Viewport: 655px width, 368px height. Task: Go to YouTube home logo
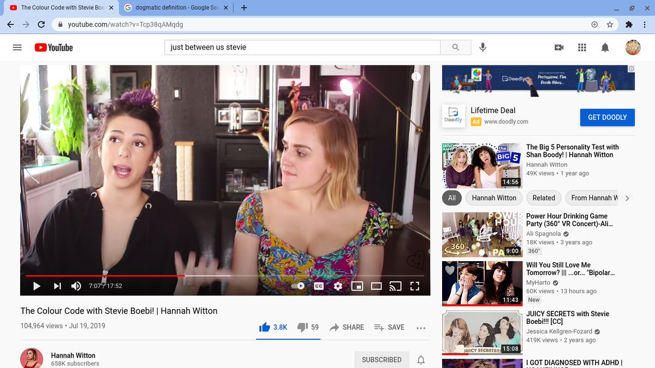tap(53, 47)
